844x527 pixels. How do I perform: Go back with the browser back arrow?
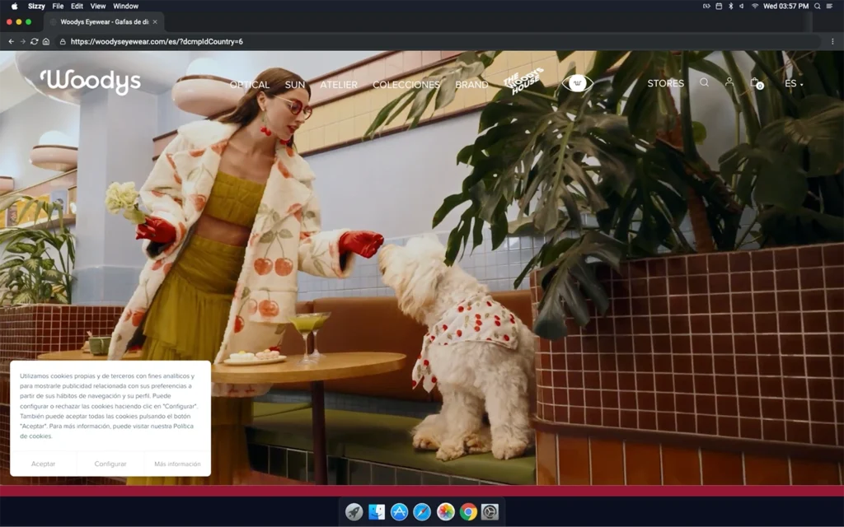point(11,41)
